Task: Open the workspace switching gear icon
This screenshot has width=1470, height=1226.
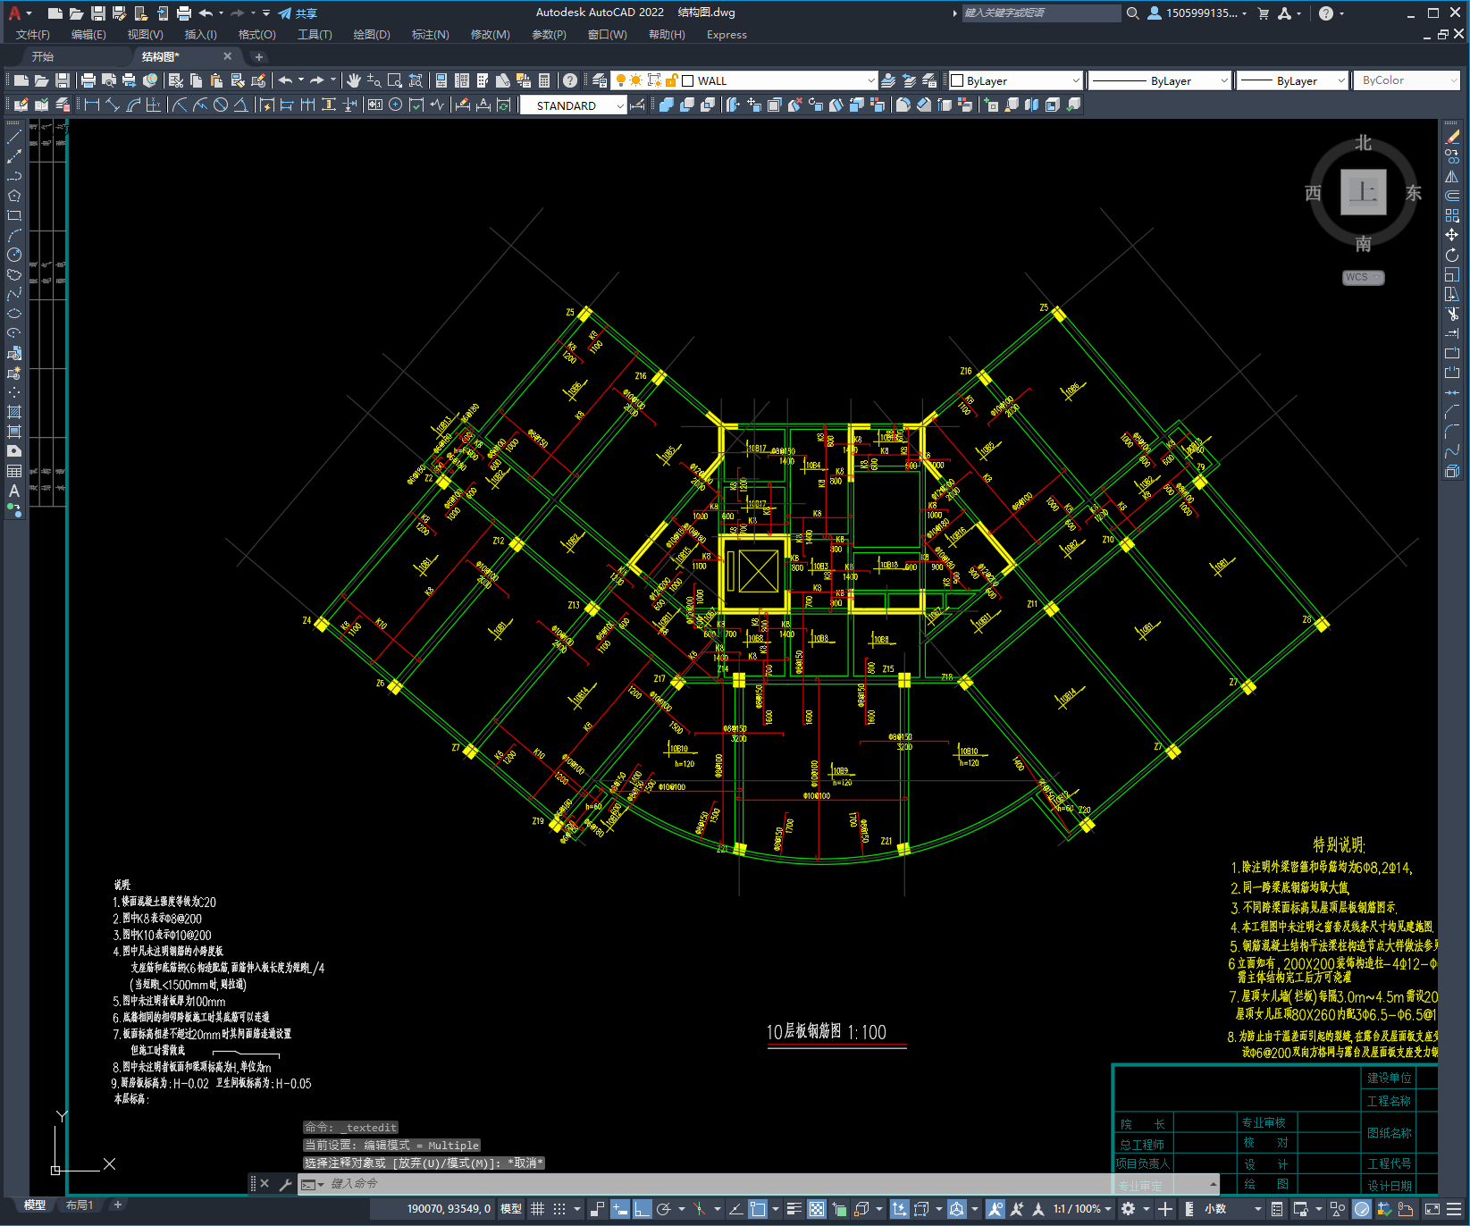Action: pos(1129,1209)
